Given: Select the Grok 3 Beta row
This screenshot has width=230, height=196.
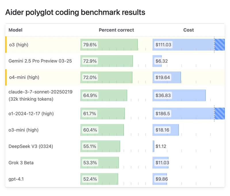Looking at the screenshot, I should pos(115,163).
